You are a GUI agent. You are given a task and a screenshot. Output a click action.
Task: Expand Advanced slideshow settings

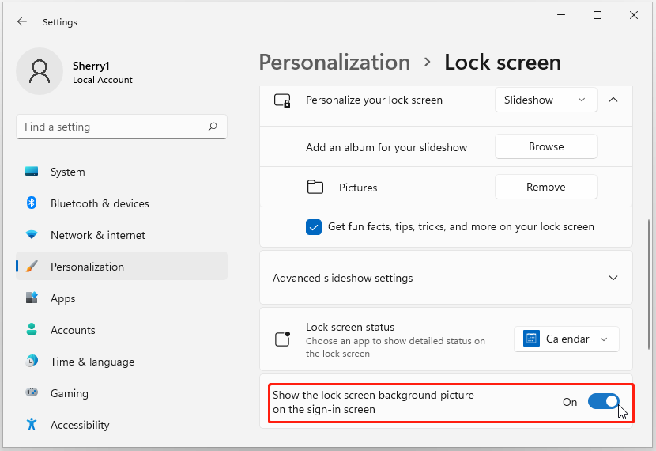click(x=613, y=279)
